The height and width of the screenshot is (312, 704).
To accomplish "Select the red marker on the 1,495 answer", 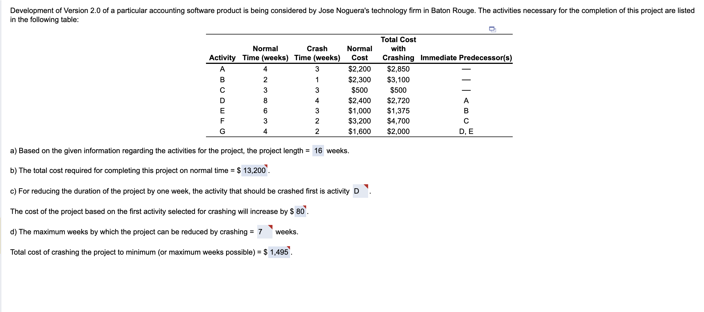I will 288,247.
